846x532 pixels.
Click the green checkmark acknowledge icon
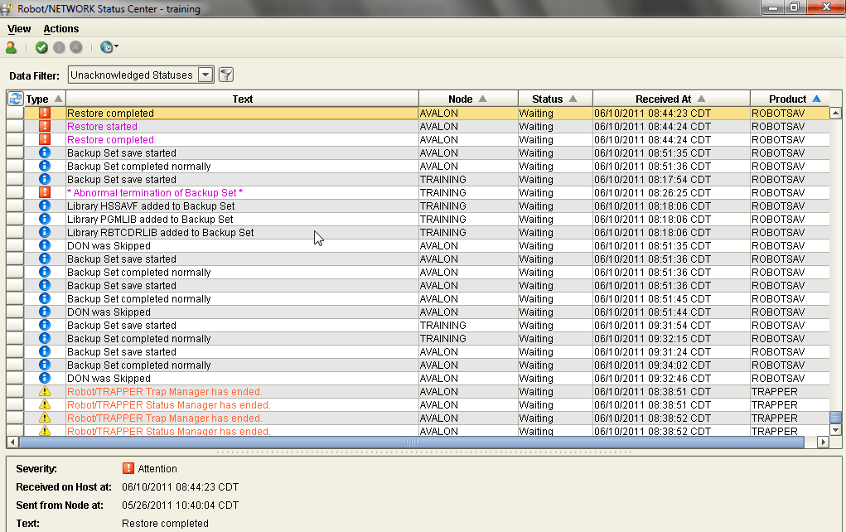click(41, 47)
